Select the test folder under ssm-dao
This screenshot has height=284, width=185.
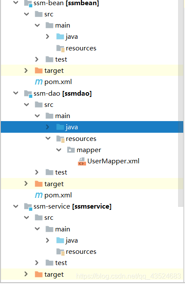[x=61, y=172]
